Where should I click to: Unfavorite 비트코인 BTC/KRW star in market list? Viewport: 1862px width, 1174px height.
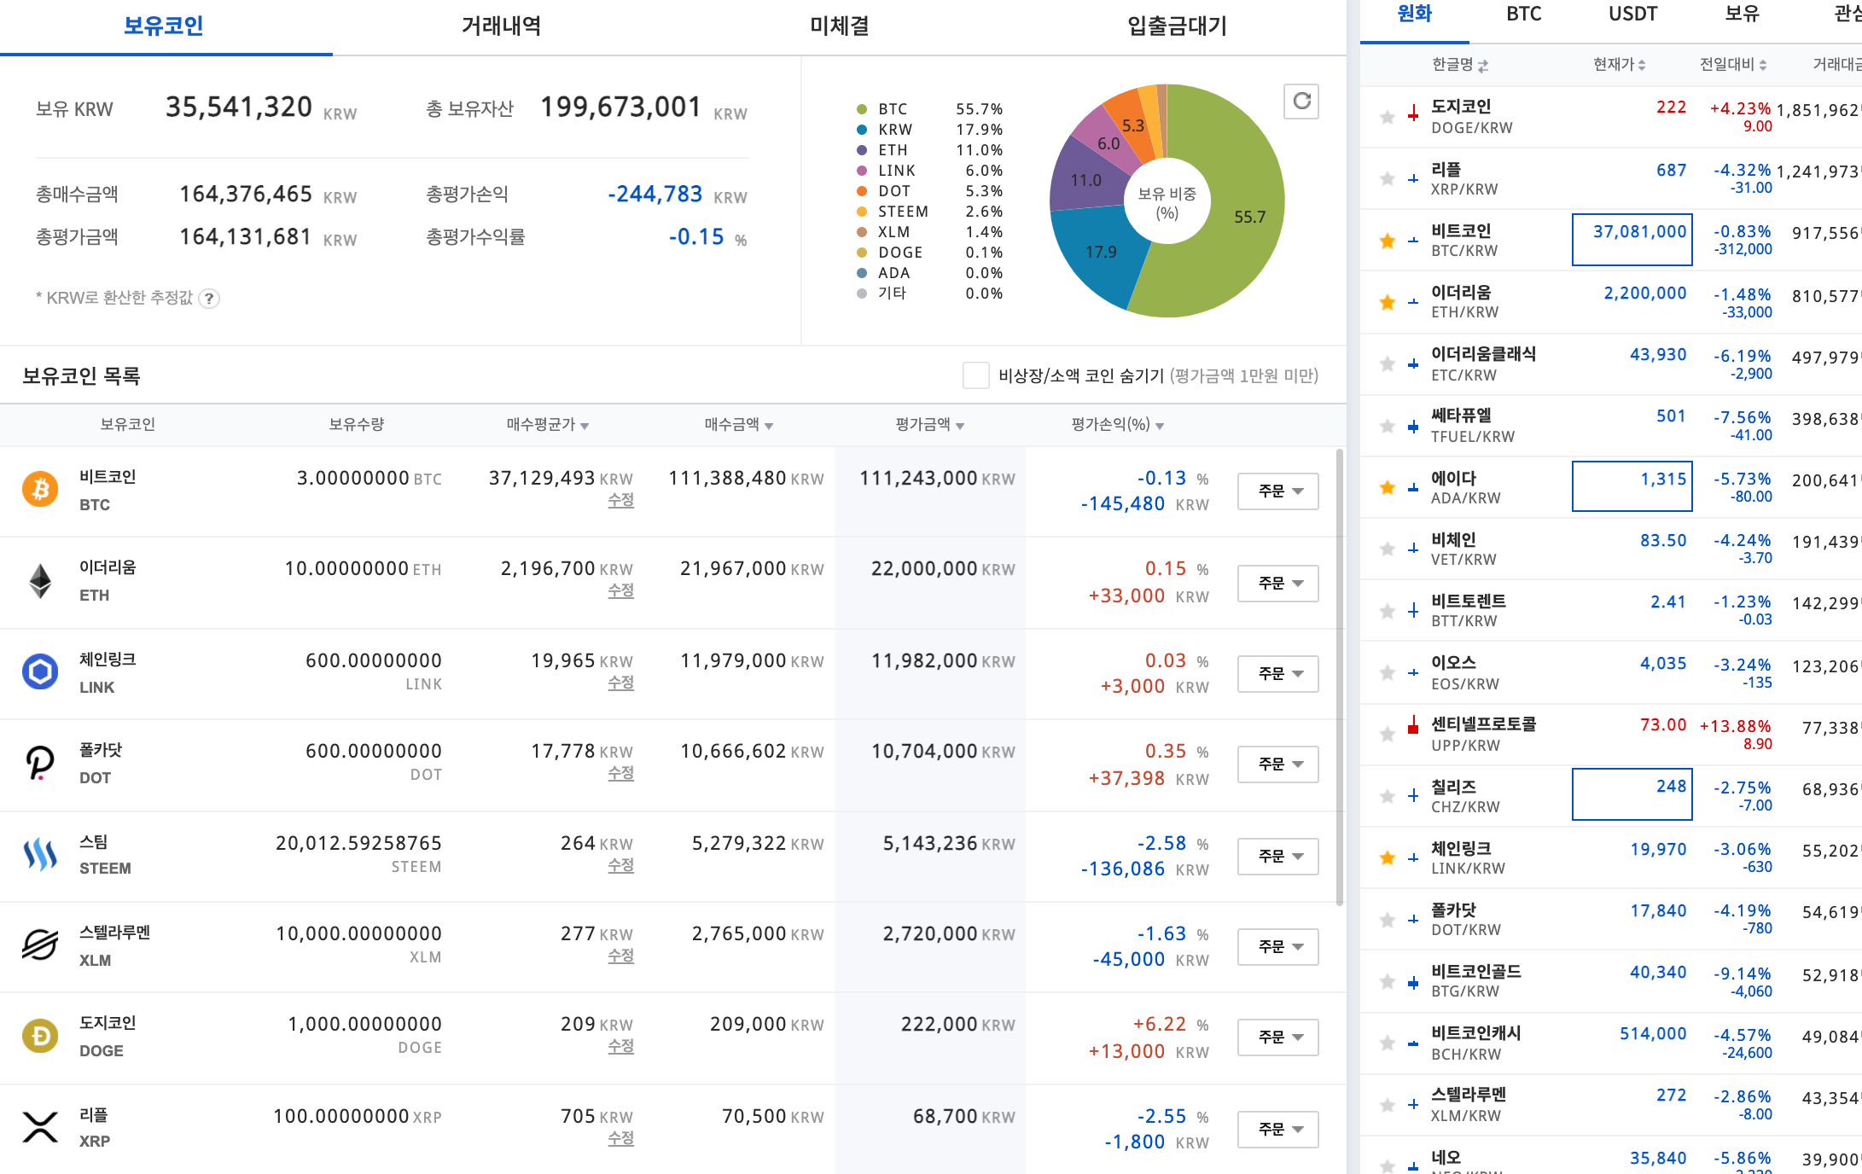click(x=1388, y=241)
